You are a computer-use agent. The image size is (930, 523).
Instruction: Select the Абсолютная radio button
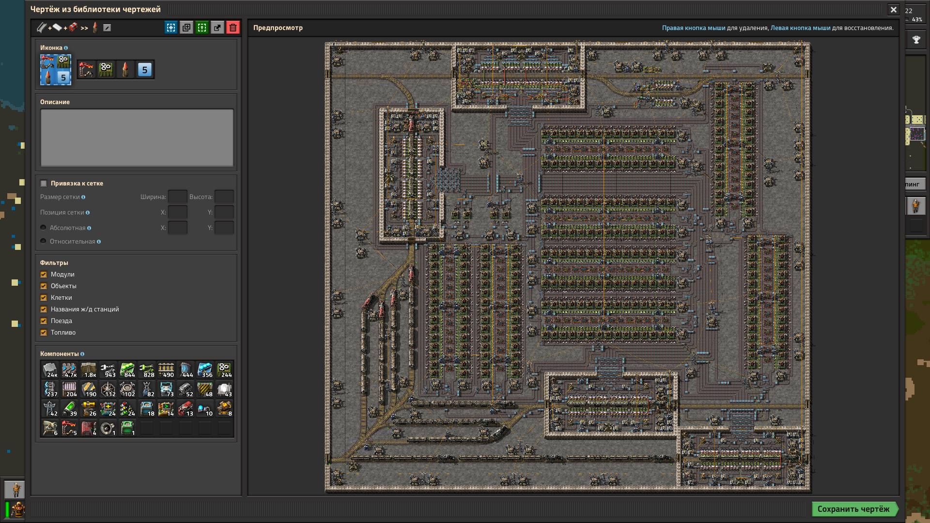43,228
